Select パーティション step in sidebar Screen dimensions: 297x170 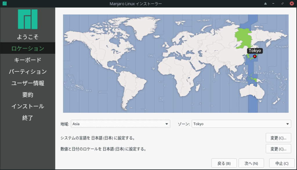[x=28, y=72]
